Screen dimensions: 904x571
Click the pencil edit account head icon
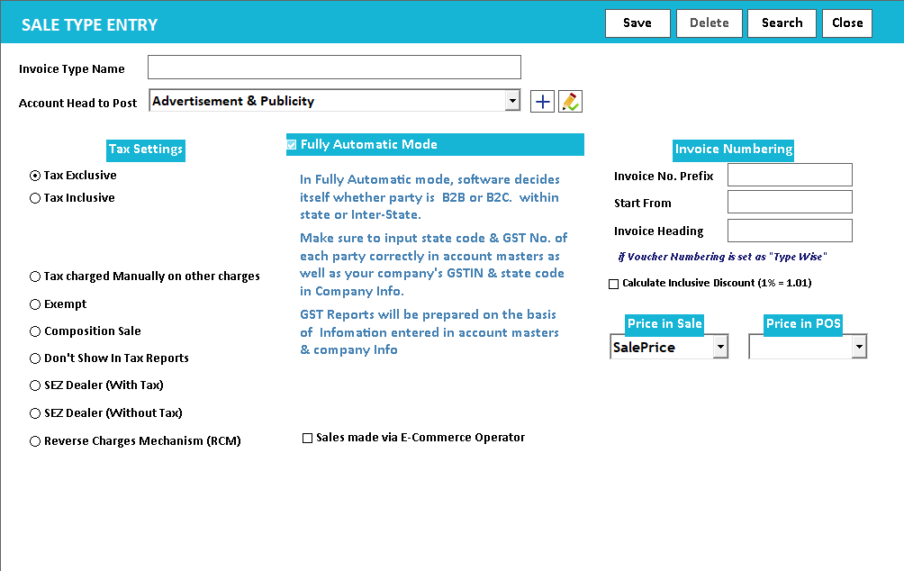tap(570, 102)
